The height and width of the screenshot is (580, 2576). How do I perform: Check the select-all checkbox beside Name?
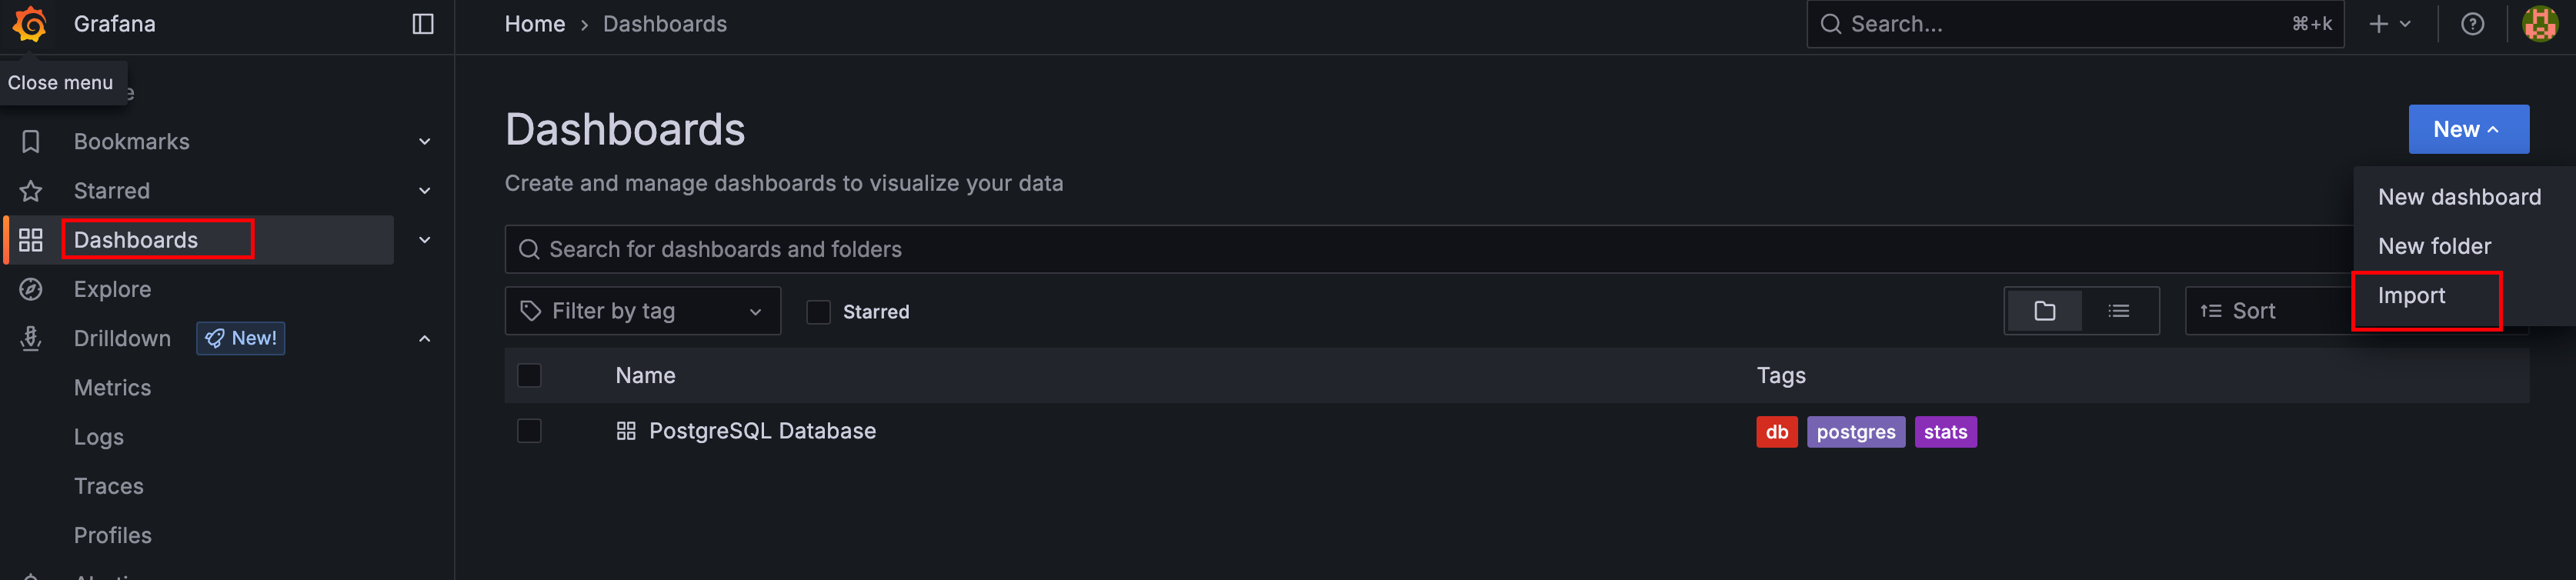529,375
